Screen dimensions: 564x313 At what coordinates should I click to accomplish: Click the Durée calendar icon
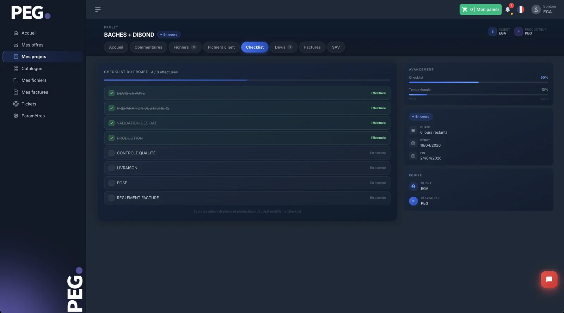coord(413,130)
